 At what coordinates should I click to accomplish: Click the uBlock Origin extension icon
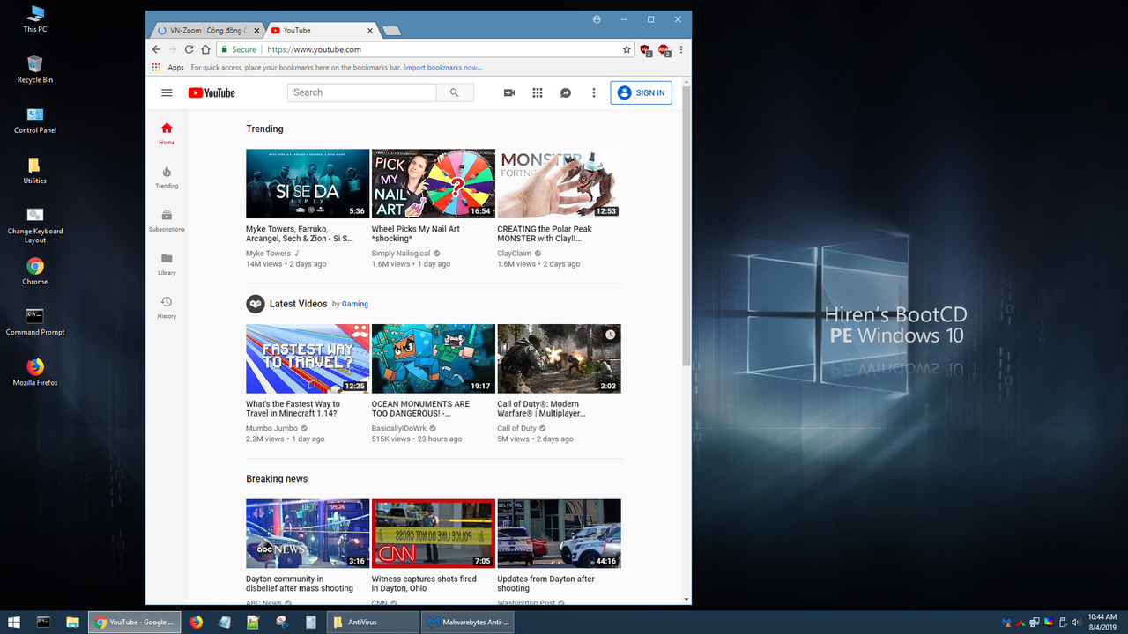646,51
